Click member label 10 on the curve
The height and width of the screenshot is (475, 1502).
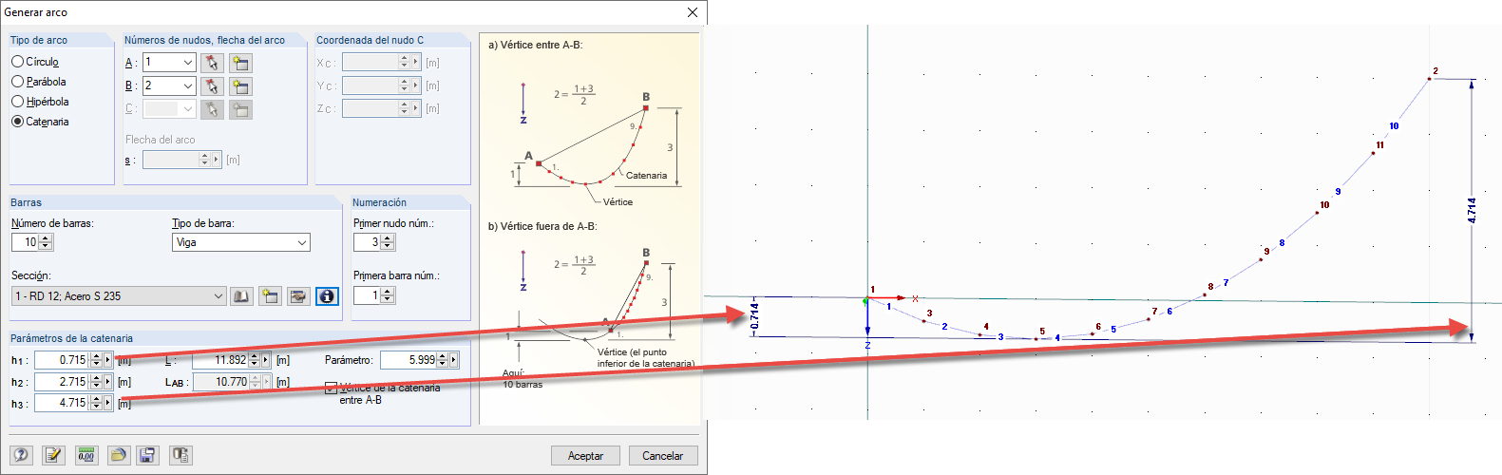click(1394, 125)
